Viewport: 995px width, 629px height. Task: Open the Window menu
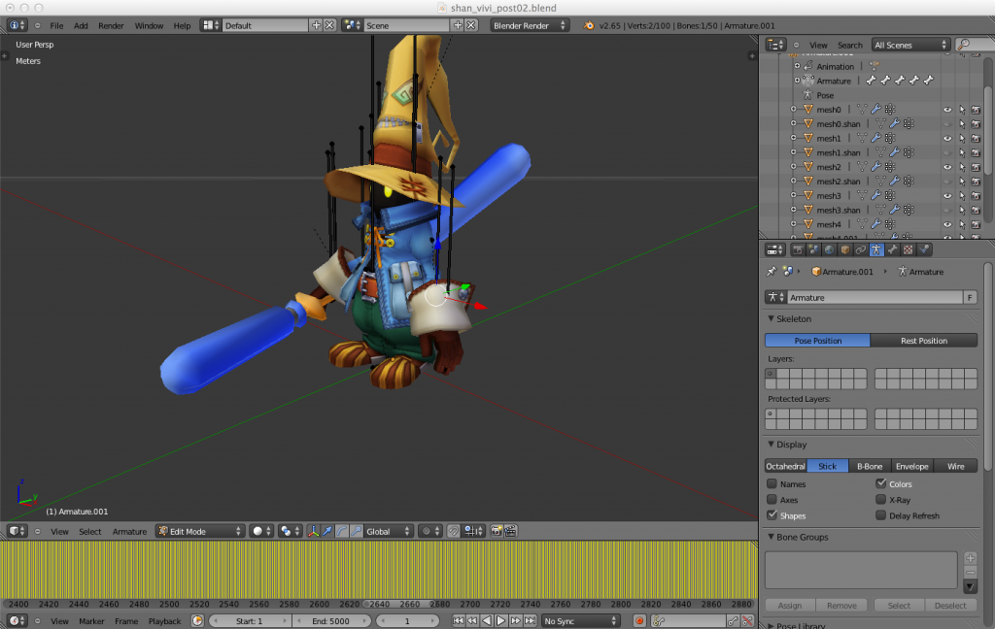click(149, 25)
